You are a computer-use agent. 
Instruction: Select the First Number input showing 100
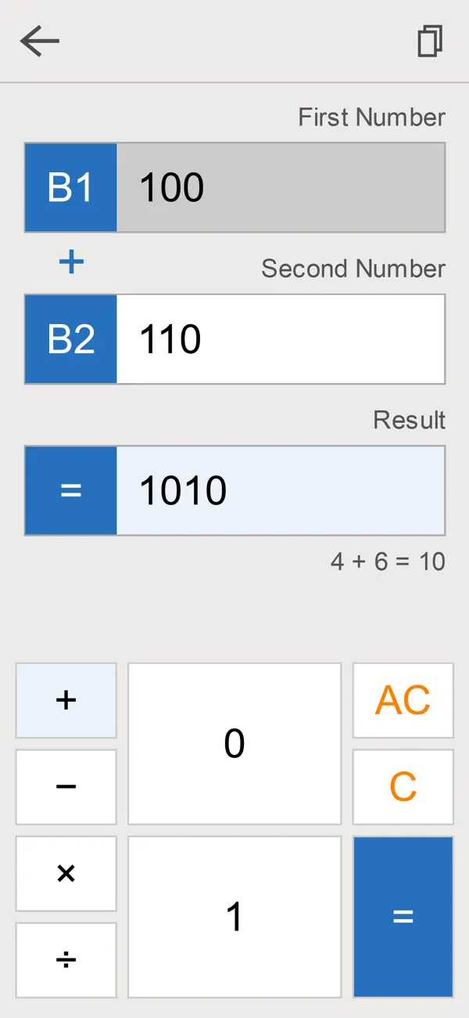[x=281, y=186]
